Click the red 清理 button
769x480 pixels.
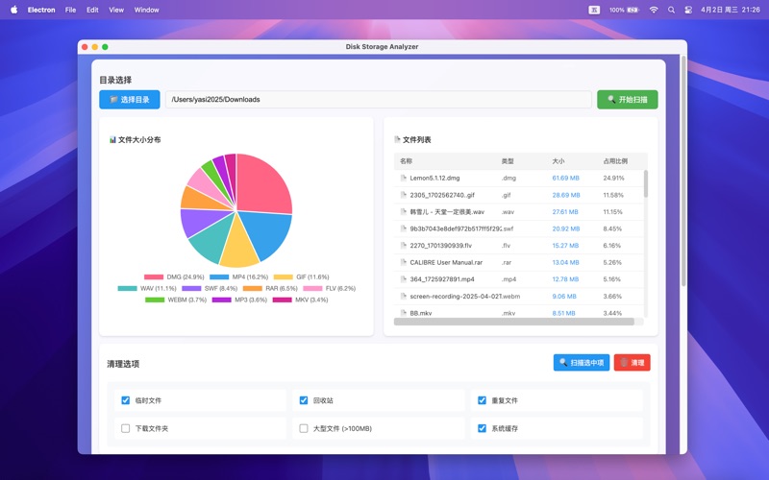click(632, 363)
